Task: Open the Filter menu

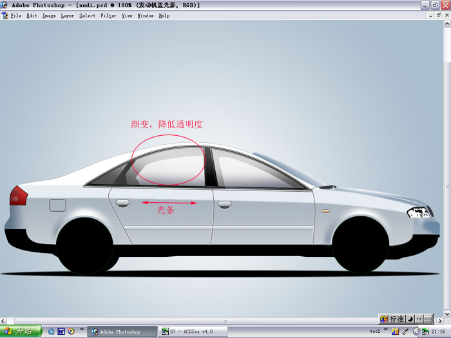Action: pos(108,15)
